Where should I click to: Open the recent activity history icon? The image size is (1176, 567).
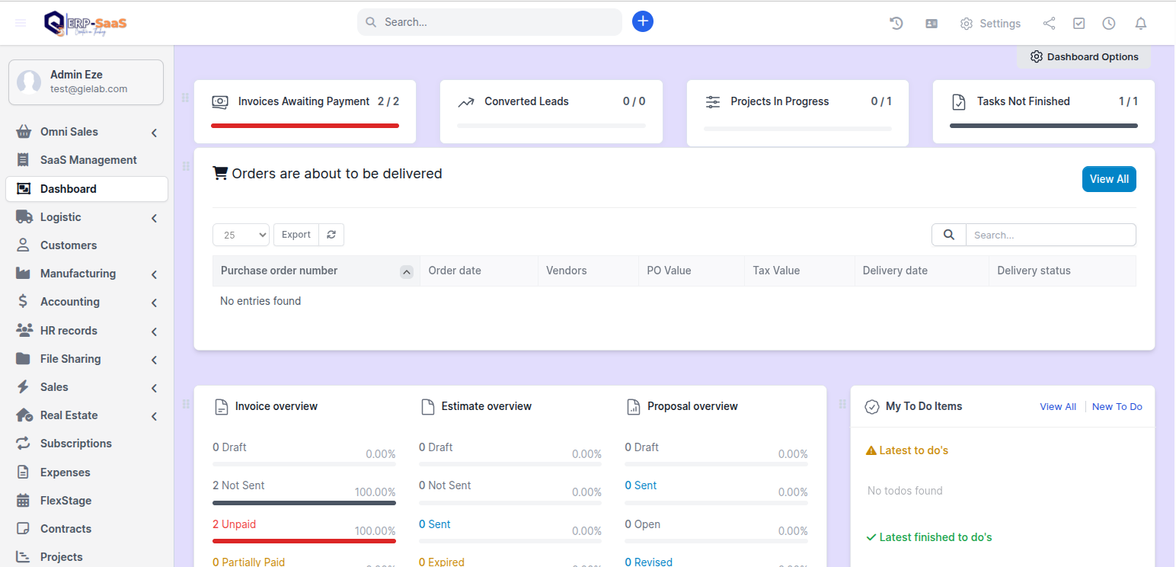tap(896, 24)
